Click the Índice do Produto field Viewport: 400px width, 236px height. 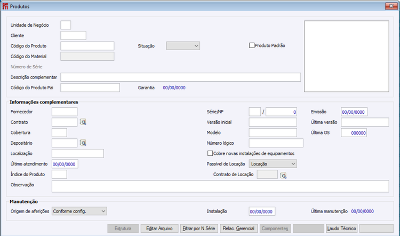pos(59,175)
